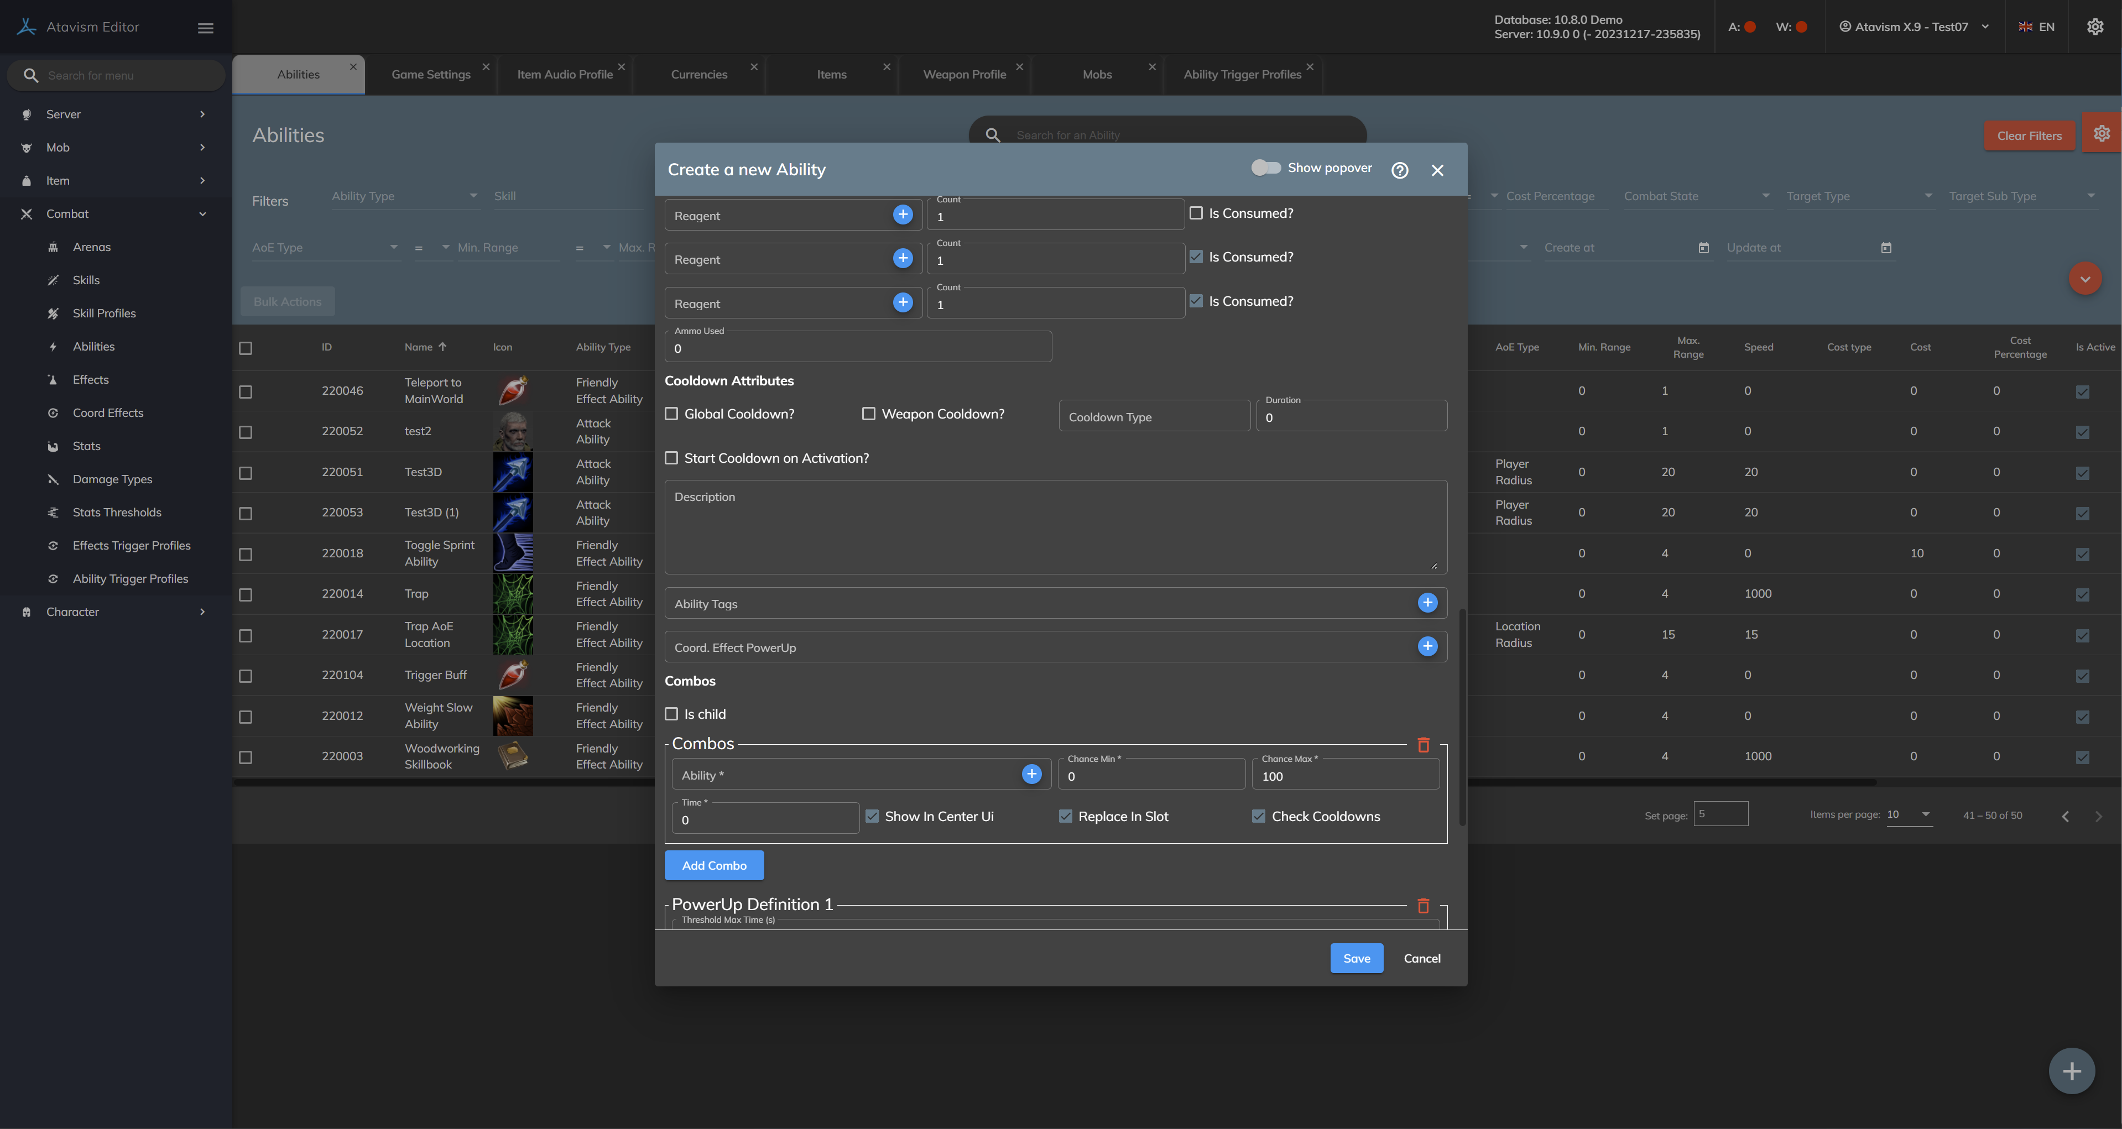Open help question mark icon in dialog
Image resolution: width=2122 pixels, height=1129 pixels.
1400,170
